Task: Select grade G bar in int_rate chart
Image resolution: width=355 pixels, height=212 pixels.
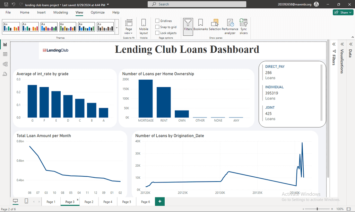Action: tap(32, 101)
